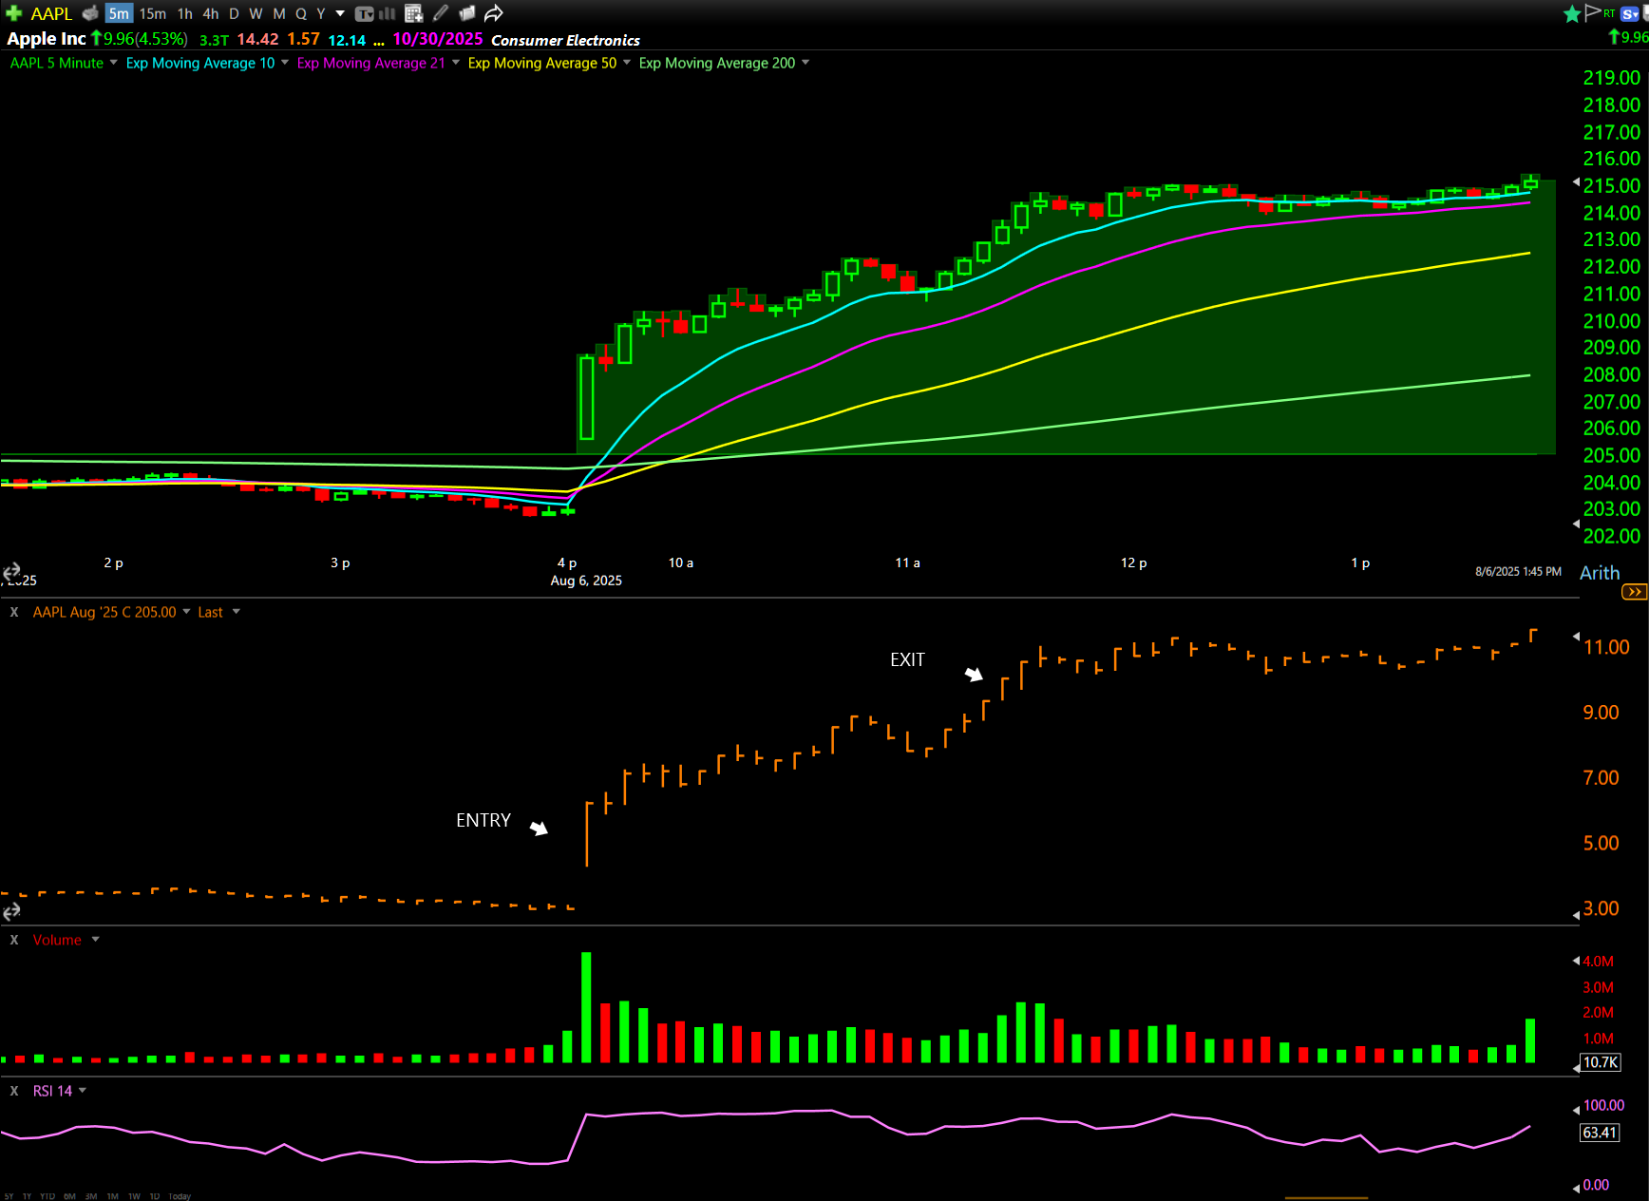The height and width of the screenshot is (1201, 1649).
Task: Select the YTD range shortcut
Action: click(47, 1196)
